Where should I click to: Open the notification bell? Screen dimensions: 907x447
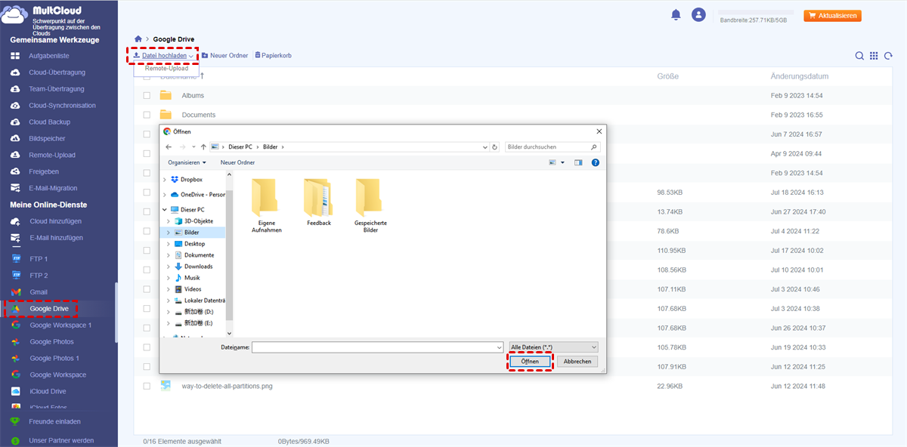[x=675, y=14]
